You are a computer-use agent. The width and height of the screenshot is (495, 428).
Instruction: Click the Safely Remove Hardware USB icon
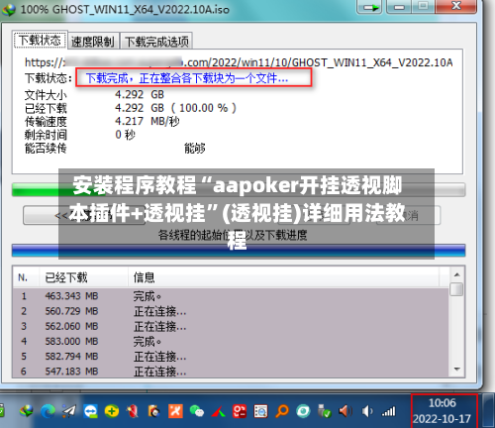pos(325,411)
